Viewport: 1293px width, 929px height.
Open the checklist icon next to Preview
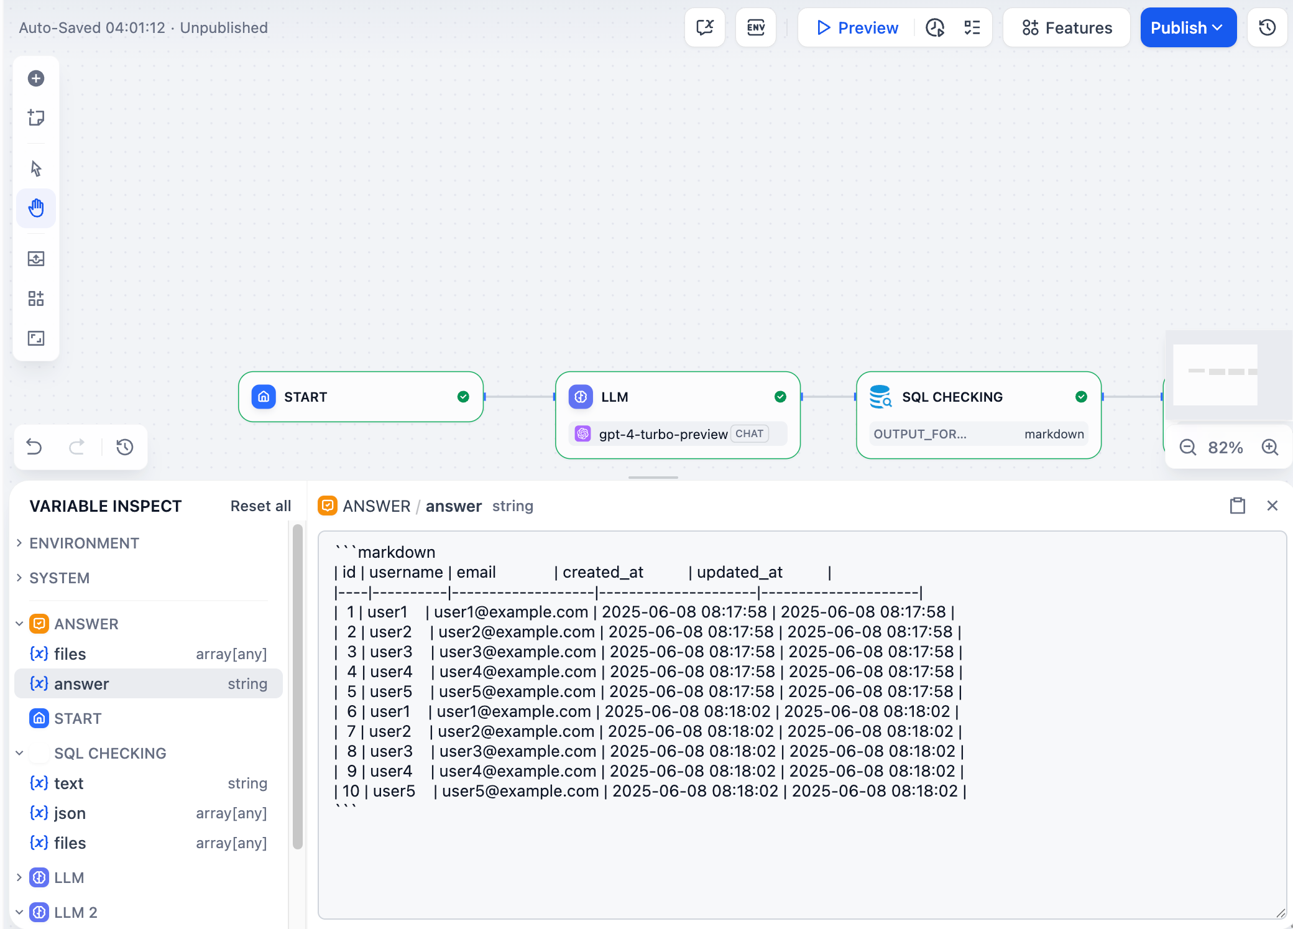[x=972, y=27]
